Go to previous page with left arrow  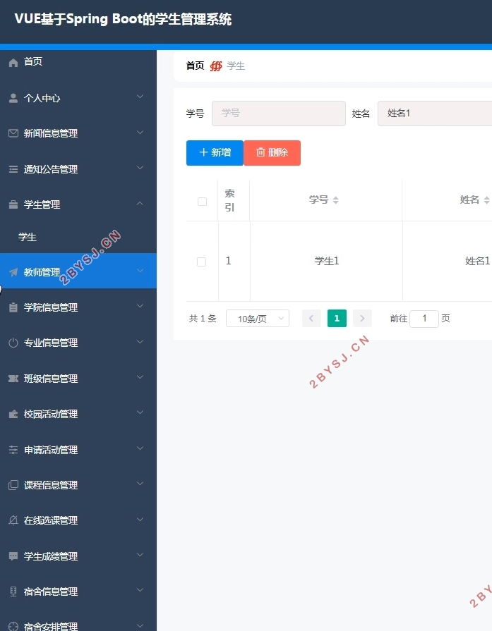[x=311, y=318]
